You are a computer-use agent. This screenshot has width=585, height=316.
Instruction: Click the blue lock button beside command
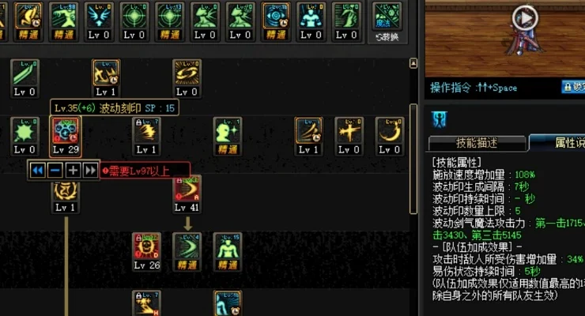coord(573,87)
